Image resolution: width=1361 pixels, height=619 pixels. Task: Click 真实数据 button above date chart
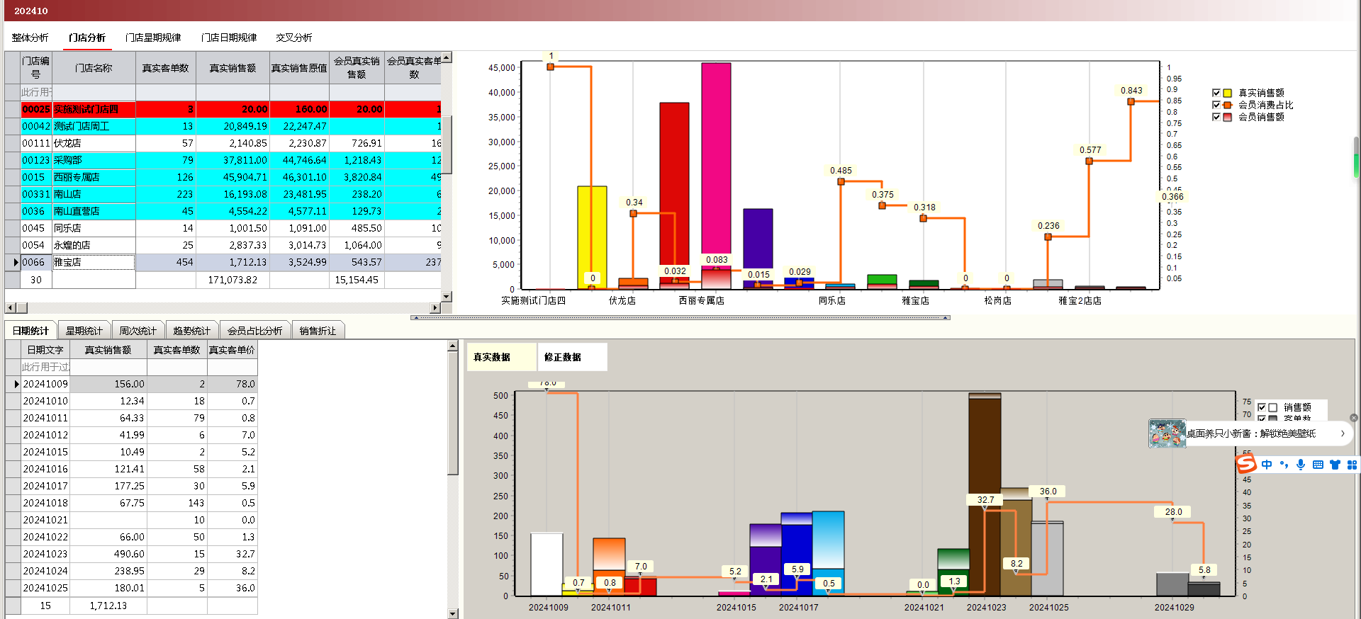tap(501, 357)
